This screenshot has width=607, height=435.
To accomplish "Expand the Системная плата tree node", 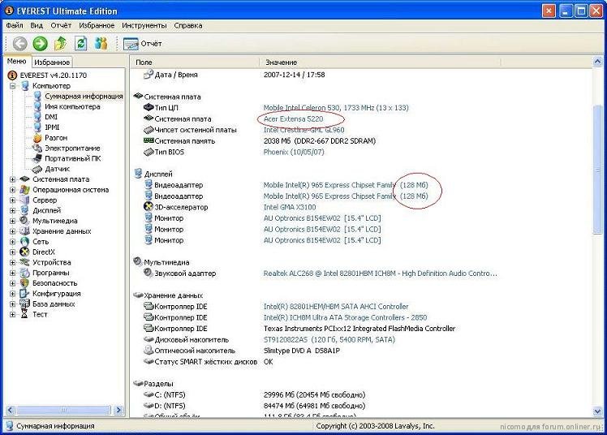I will tap(12, 179).
